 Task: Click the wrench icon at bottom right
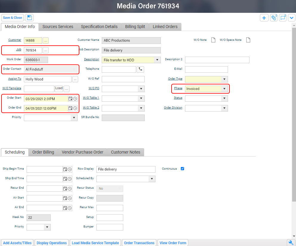[291, 242]
